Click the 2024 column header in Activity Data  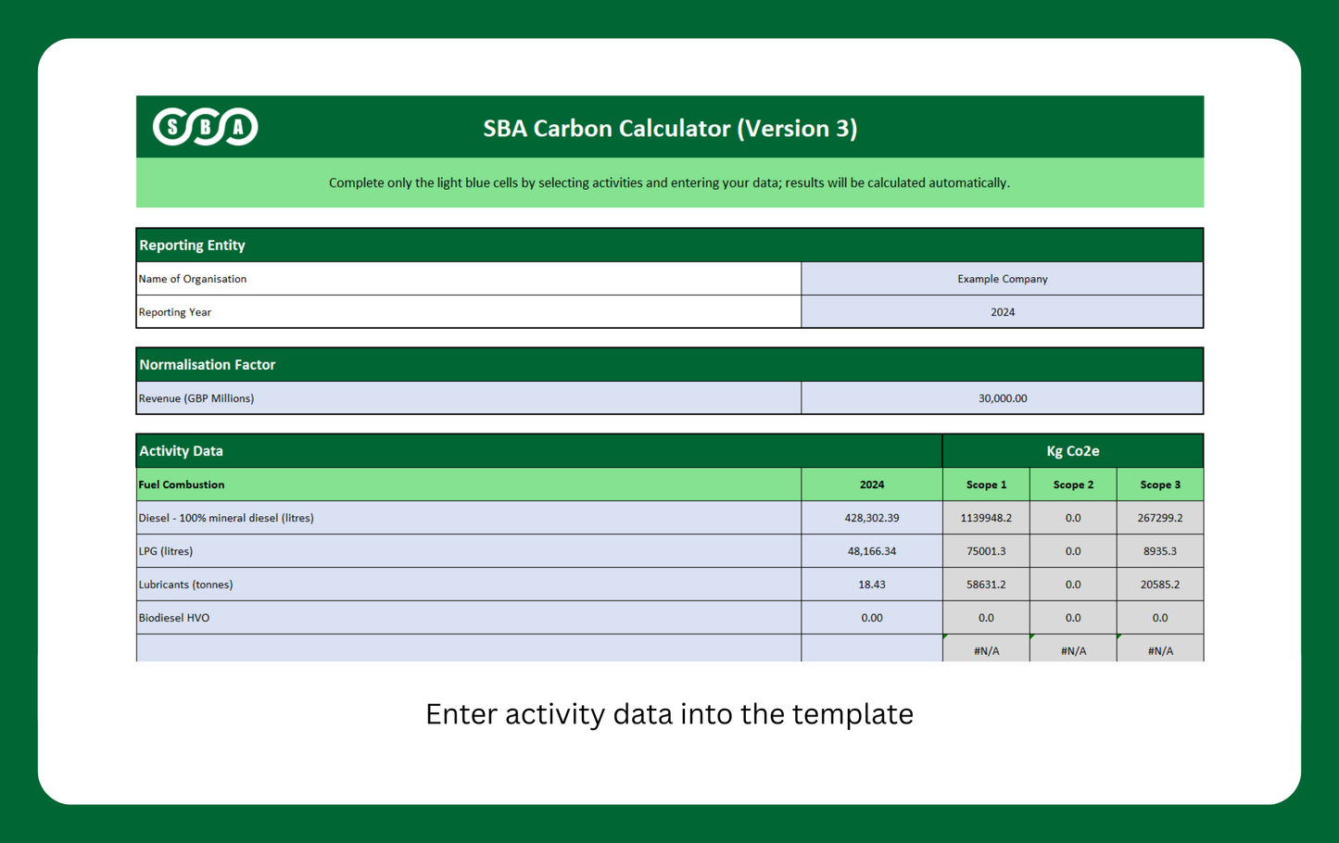pyautogui.click(x=872, y=484)
